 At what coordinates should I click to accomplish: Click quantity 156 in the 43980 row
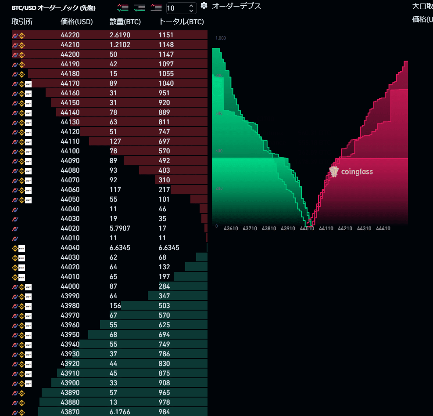pos(115,306)
